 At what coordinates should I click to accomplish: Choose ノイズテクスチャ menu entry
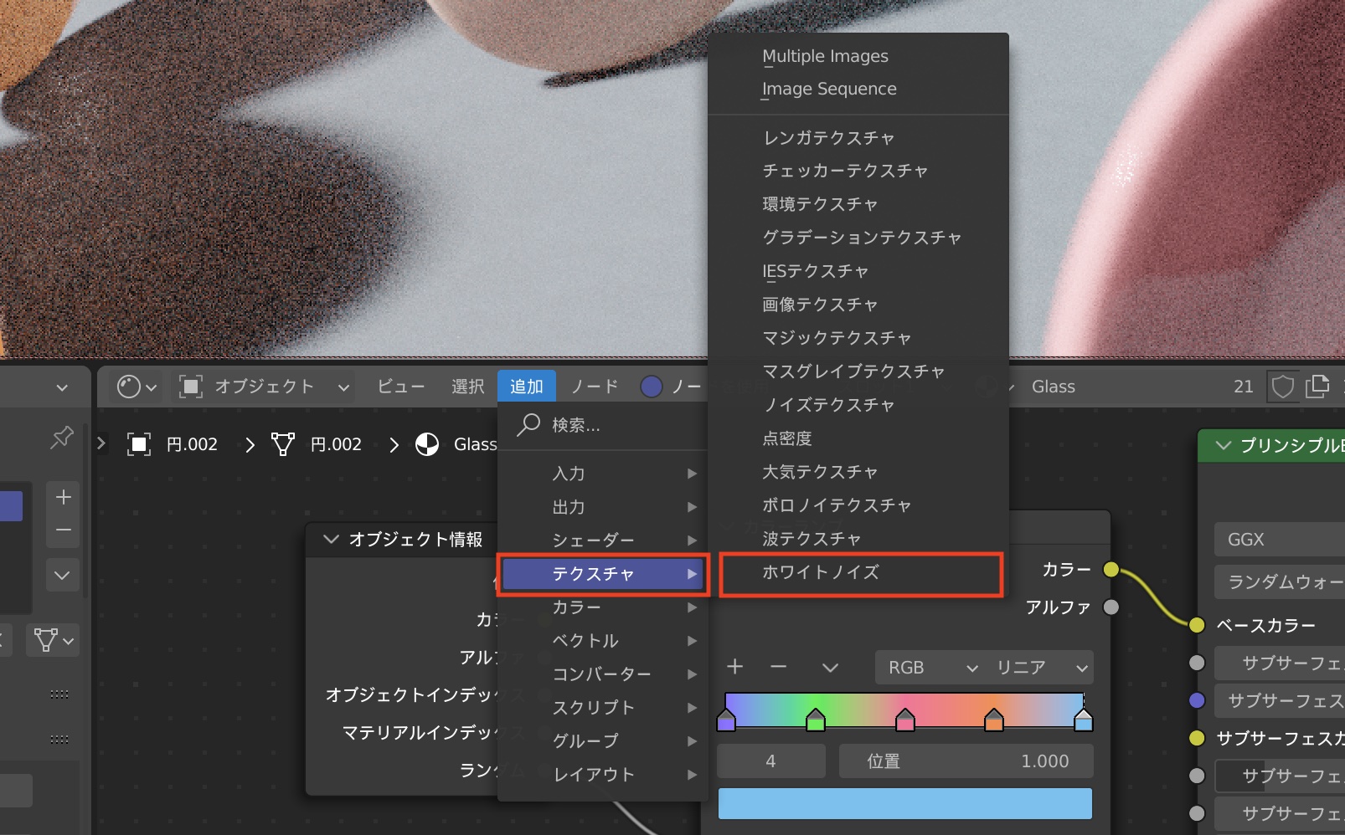pos(827,405)
